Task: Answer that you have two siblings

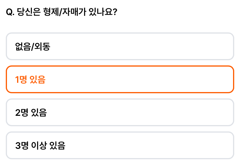Action: pyautogui.click(x=120, y=112)
